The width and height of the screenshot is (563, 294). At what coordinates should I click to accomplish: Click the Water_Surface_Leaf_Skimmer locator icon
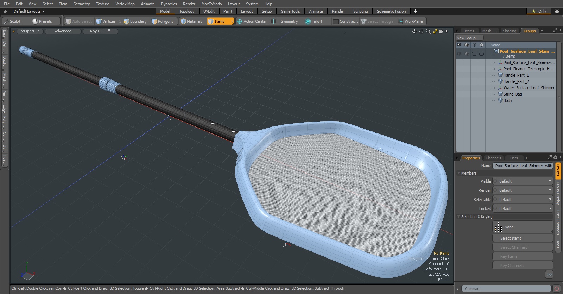click(500, 88)
